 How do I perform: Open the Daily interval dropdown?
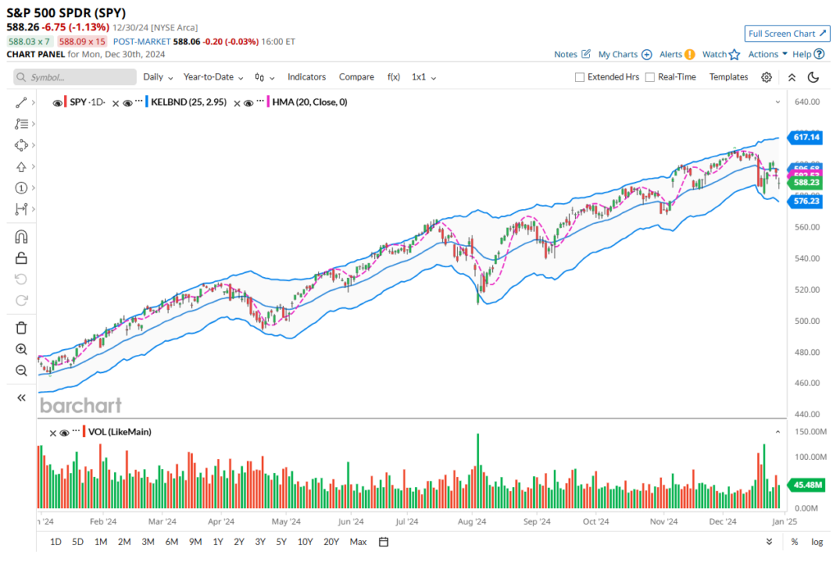[157, 77]
